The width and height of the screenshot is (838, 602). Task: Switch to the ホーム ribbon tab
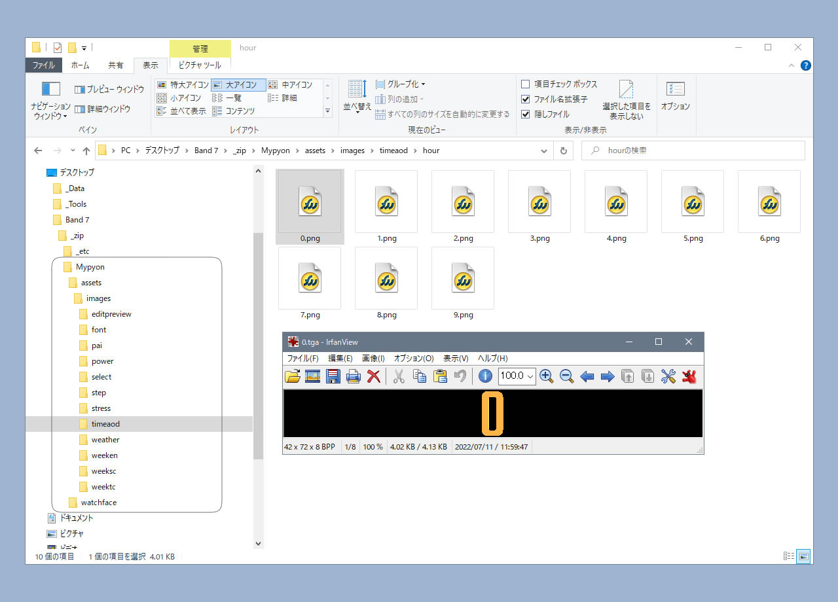[x=80, y=65]
